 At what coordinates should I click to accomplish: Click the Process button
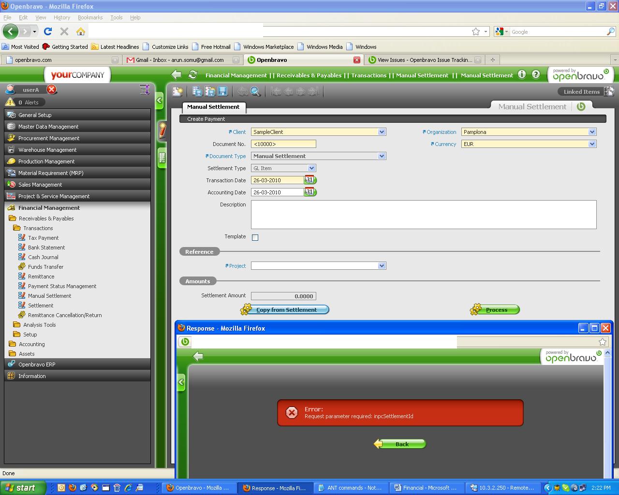pos(495,309)
